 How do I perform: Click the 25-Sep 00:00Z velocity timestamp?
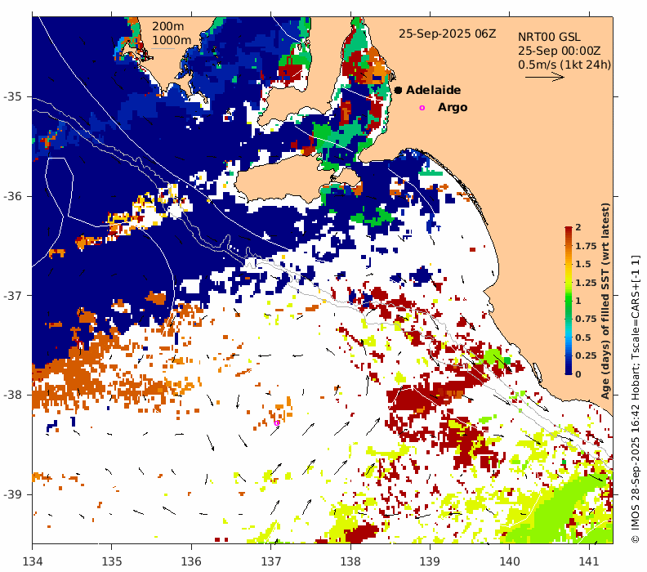click(x=559, y=51)
